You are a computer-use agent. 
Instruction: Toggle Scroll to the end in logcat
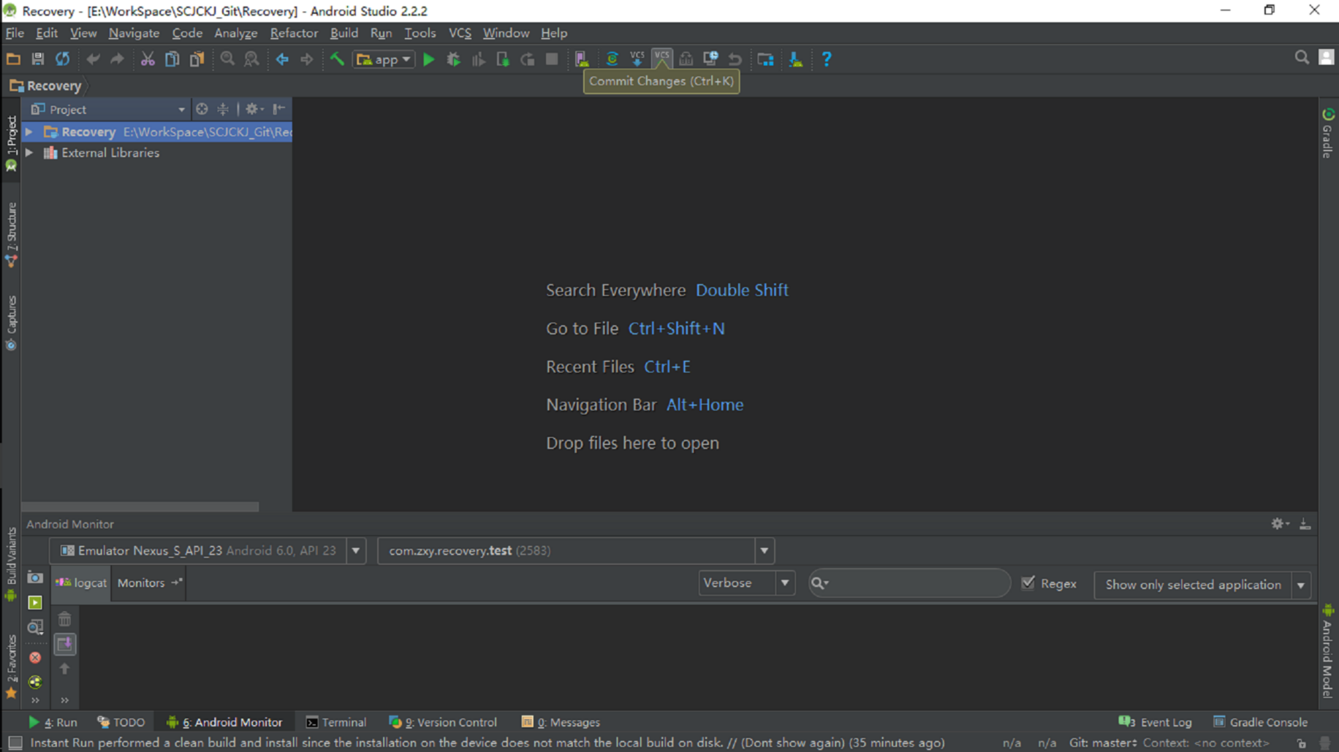(x=65, y=644)
